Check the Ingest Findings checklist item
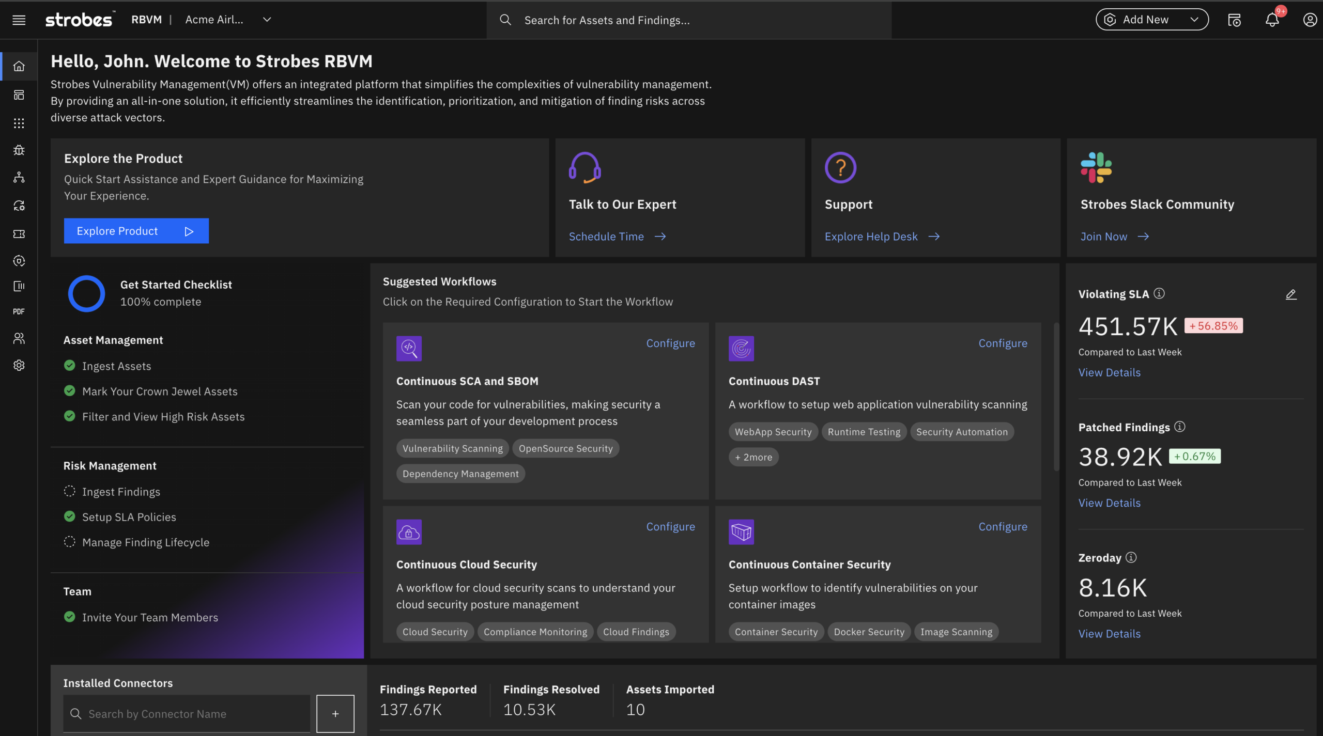 (x=70, y=491)
